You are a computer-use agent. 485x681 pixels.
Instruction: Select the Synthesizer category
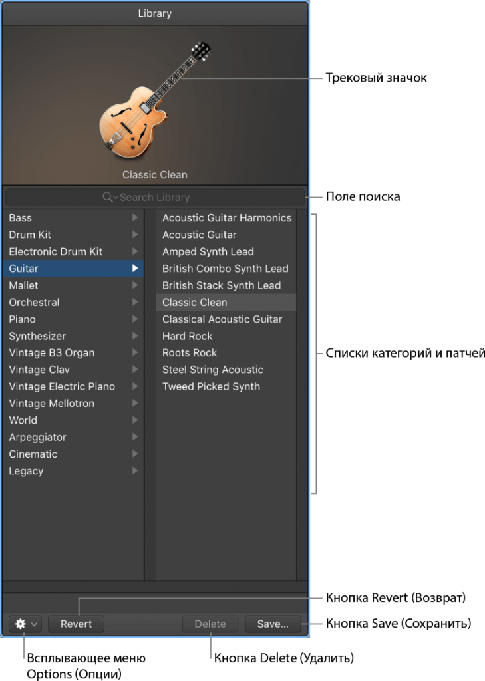[73, 336]
